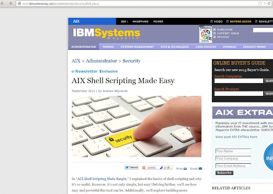Screen dimensions: 273x194
Task: Select the SYSTEMS MANAGEMENT menu item
Action: tap(137, 47)
